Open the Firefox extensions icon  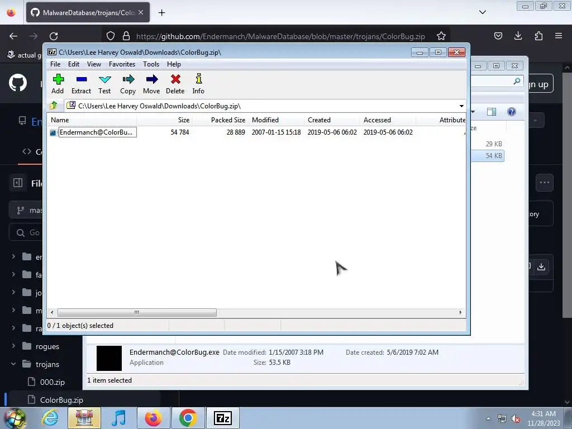coord(538,36)
